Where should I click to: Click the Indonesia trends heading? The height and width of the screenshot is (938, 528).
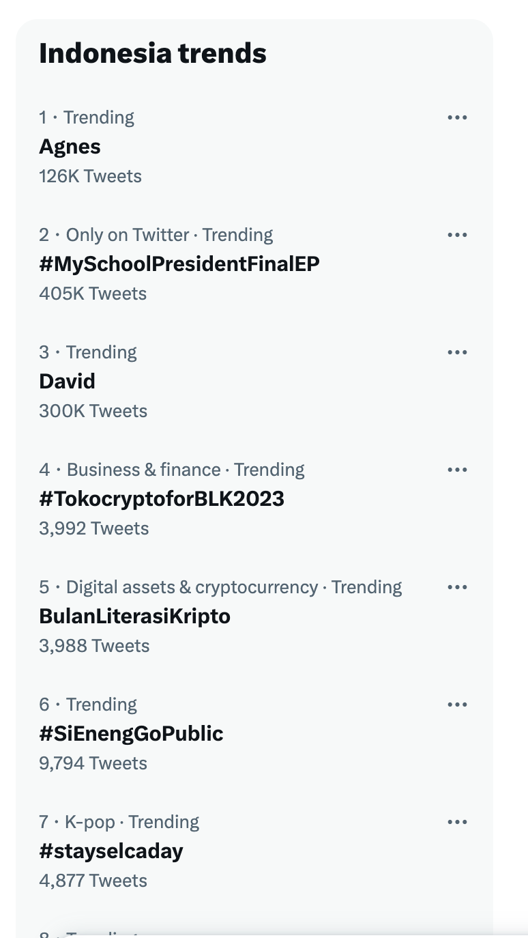153,53
